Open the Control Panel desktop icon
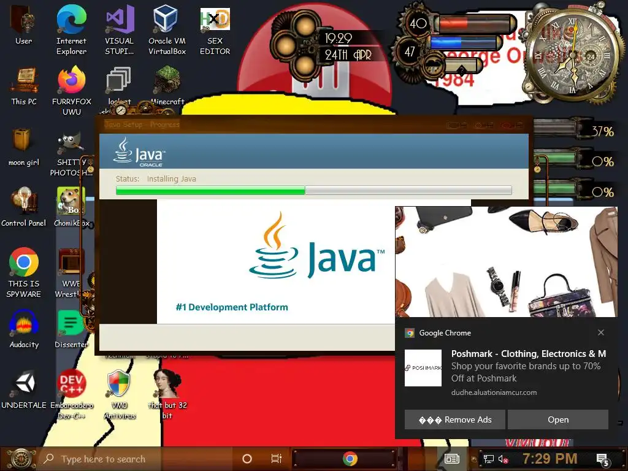The height and width of the screenshot is (471, 628). pyautogui.click(x=24, y=207)
